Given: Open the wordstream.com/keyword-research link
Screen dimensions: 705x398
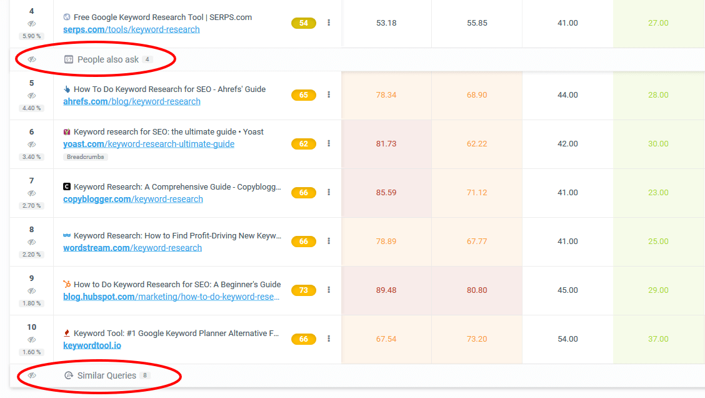Looking at the screenshot, I should [x=132, y=248].
